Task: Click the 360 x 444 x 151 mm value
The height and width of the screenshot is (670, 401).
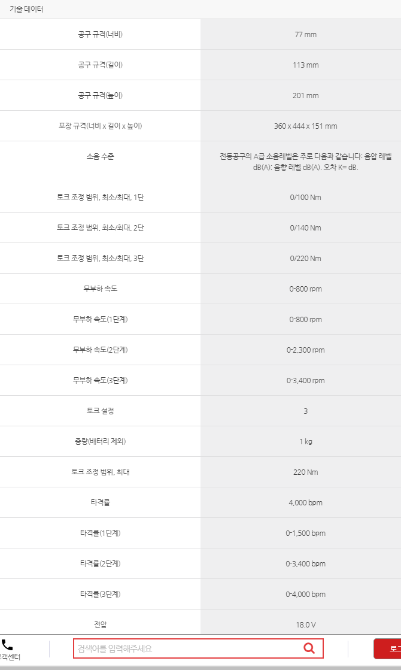Action: point(305,126)
